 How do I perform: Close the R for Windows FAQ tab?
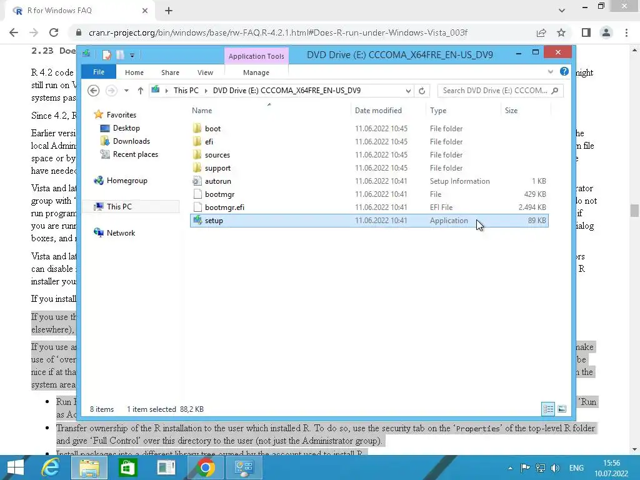pyautogui.click(x=145, y=11)
